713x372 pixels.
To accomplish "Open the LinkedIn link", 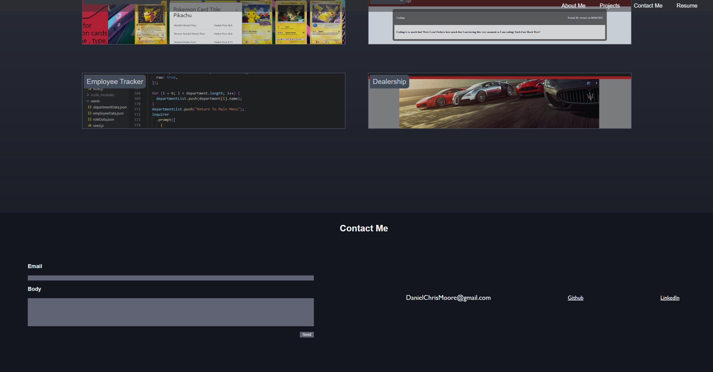I will click(x=670, y=298).
